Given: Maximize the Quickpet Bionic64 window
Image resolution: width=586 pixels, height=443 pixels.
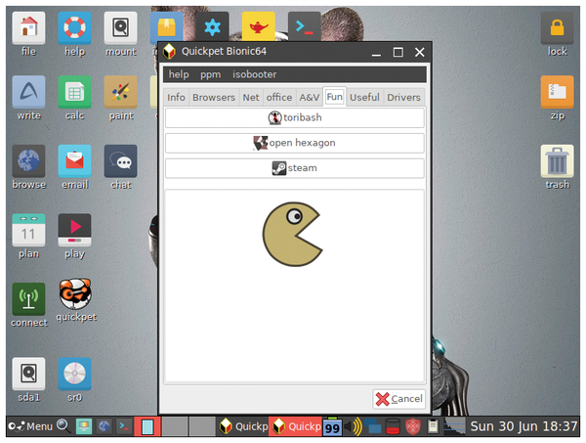Looking at the screenshot, I should 398,52.
